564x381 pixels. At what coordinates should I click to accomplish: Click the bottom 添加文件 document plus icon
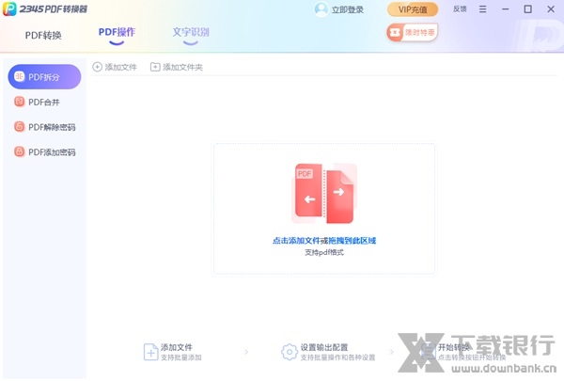tap(150, 352)
